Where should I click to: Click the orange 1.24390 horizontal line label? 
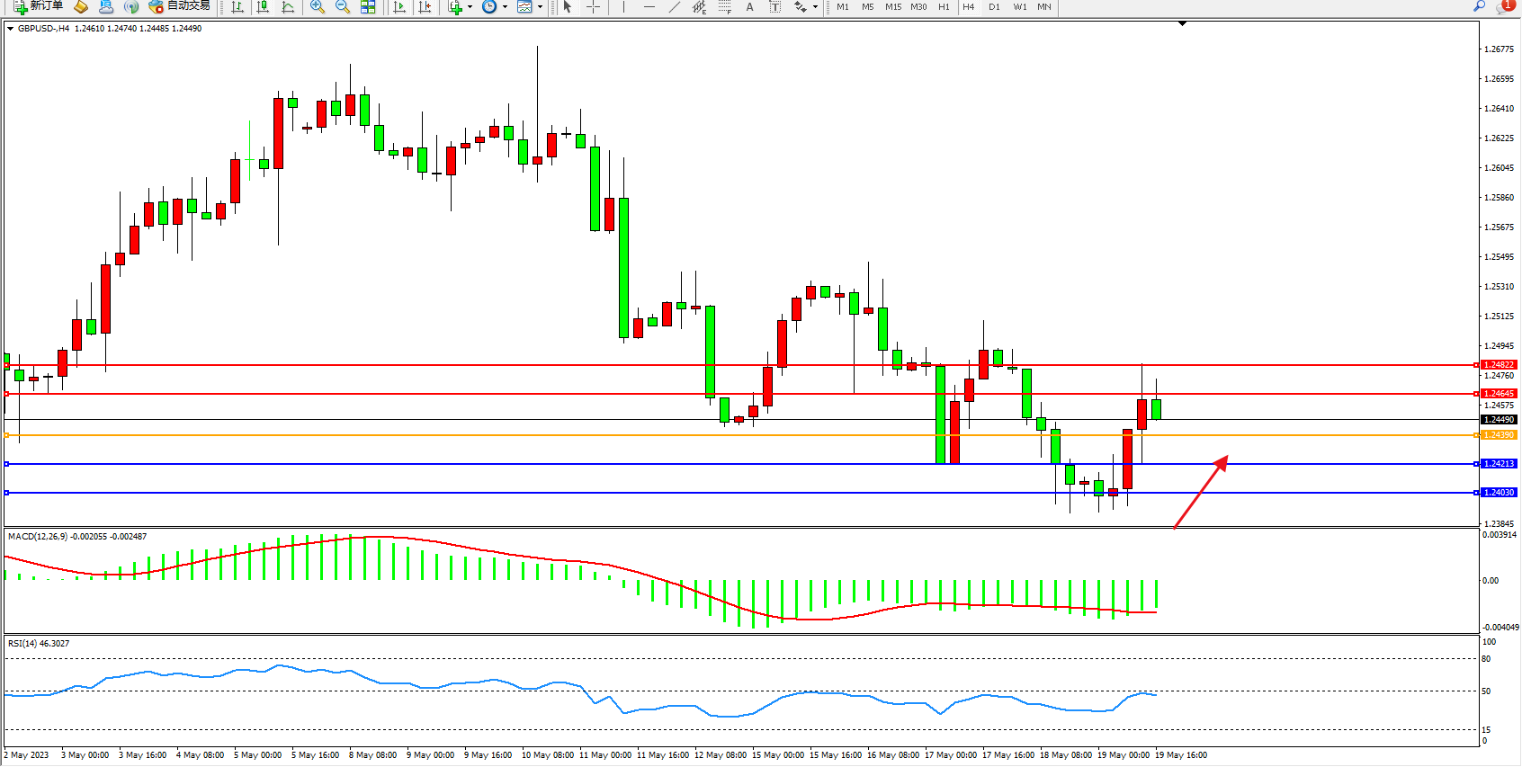point(1499,435)
